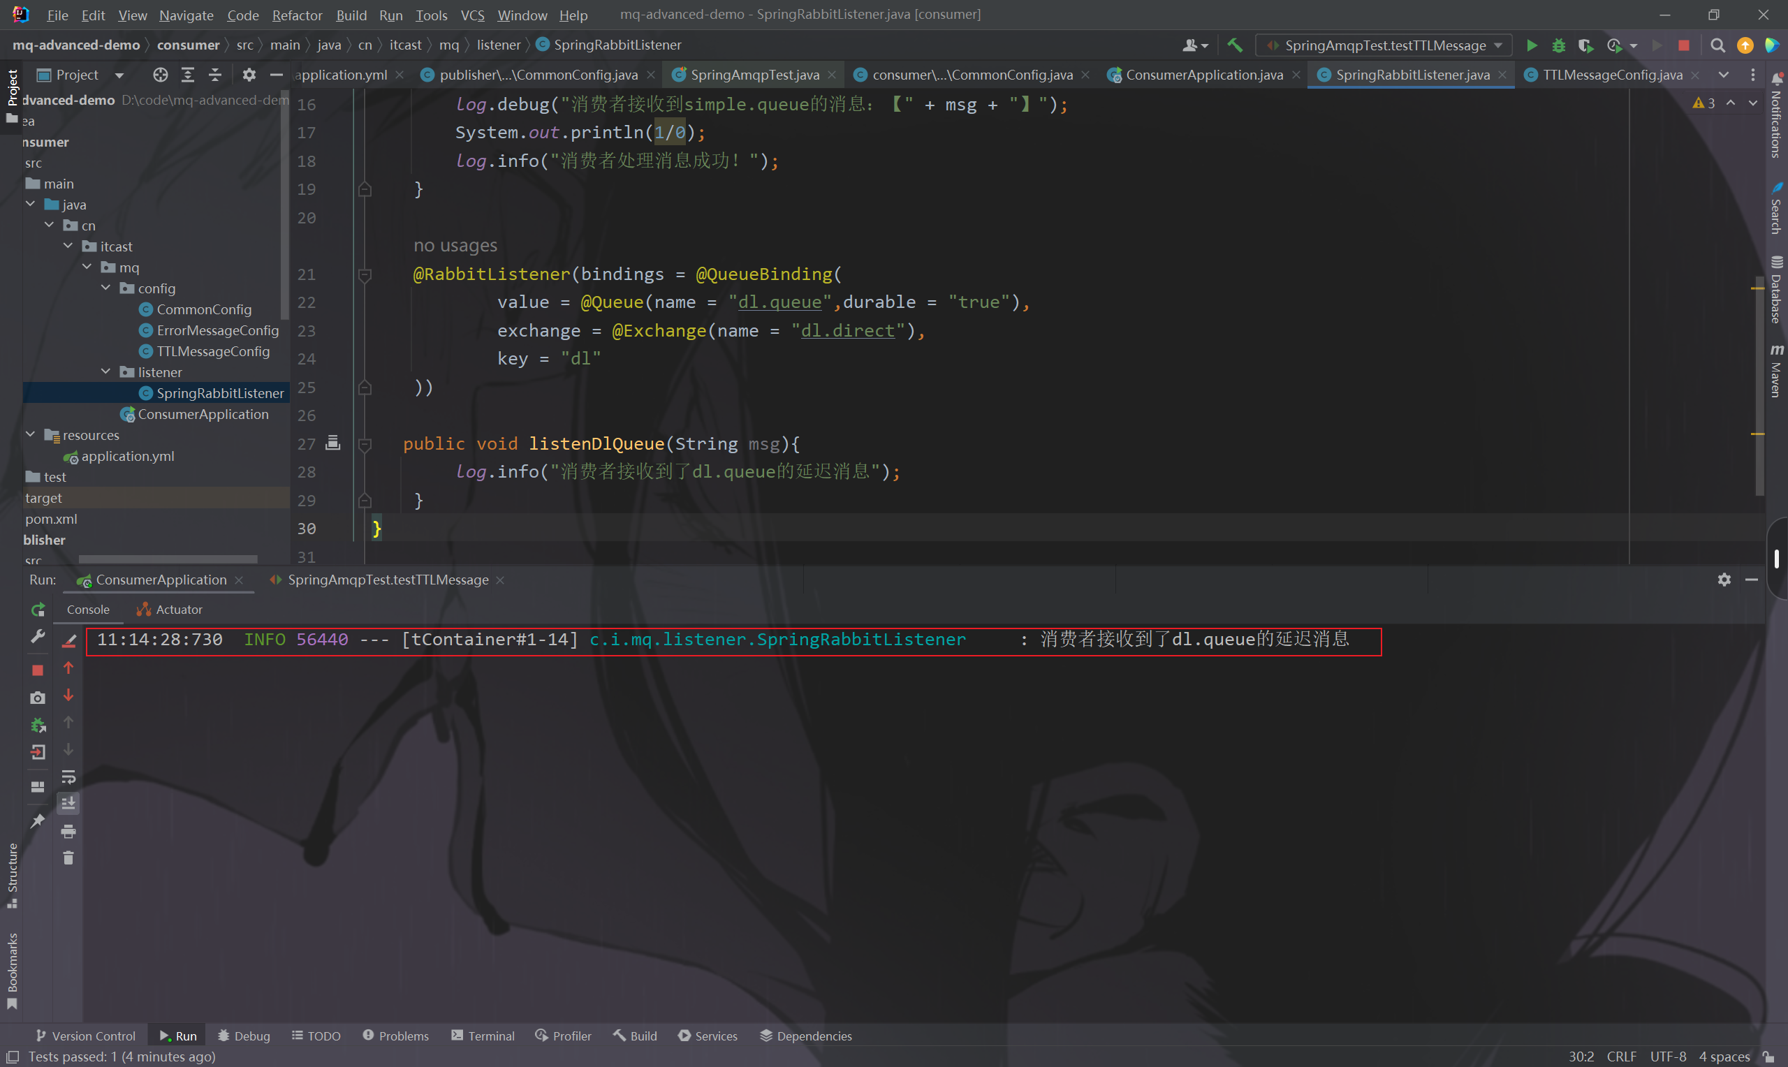This screenshot has height=1067, width=1788.
Task: Click the print icon in console sidebar
Action: pos(68,831)
